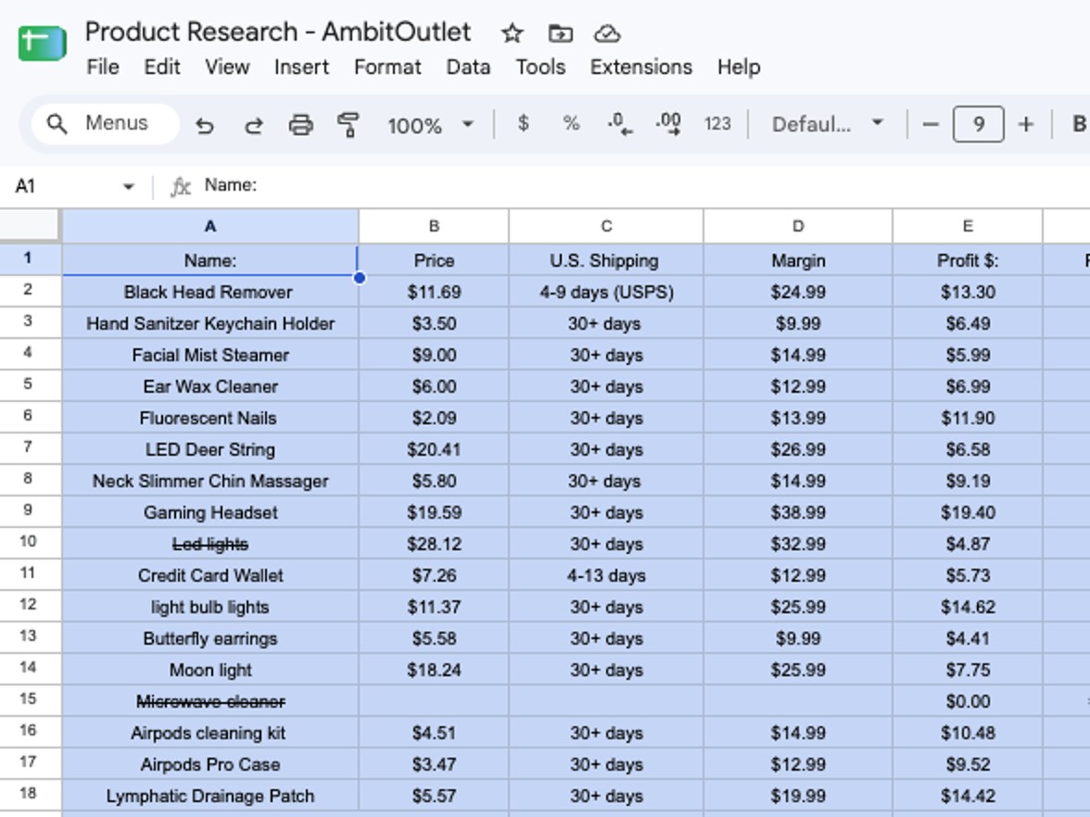Click the Gaming Headset cell

tap(209, 512)
